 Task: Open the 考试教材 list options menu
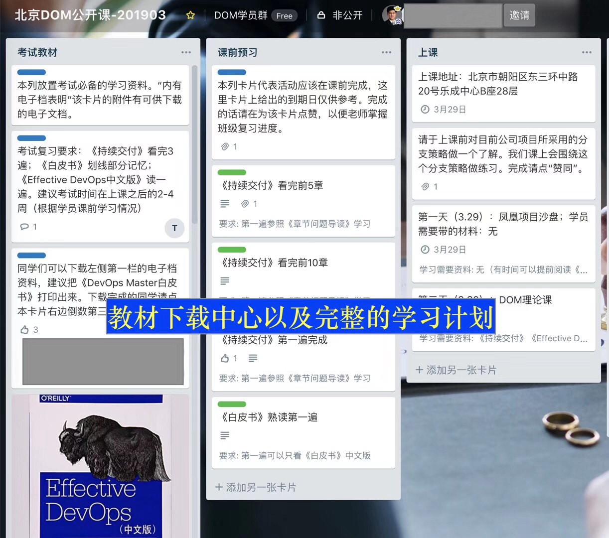click(x=186, y=52)
